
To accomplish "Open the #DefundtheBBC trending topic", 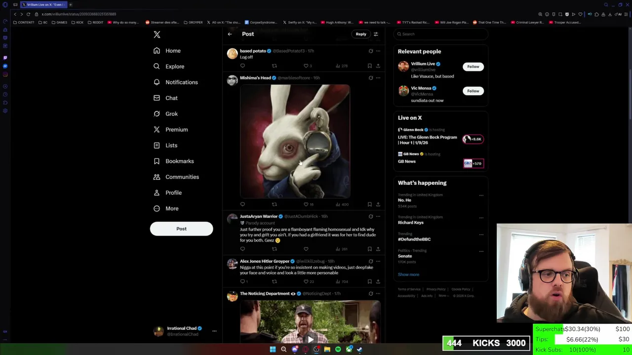I will 414,239.
